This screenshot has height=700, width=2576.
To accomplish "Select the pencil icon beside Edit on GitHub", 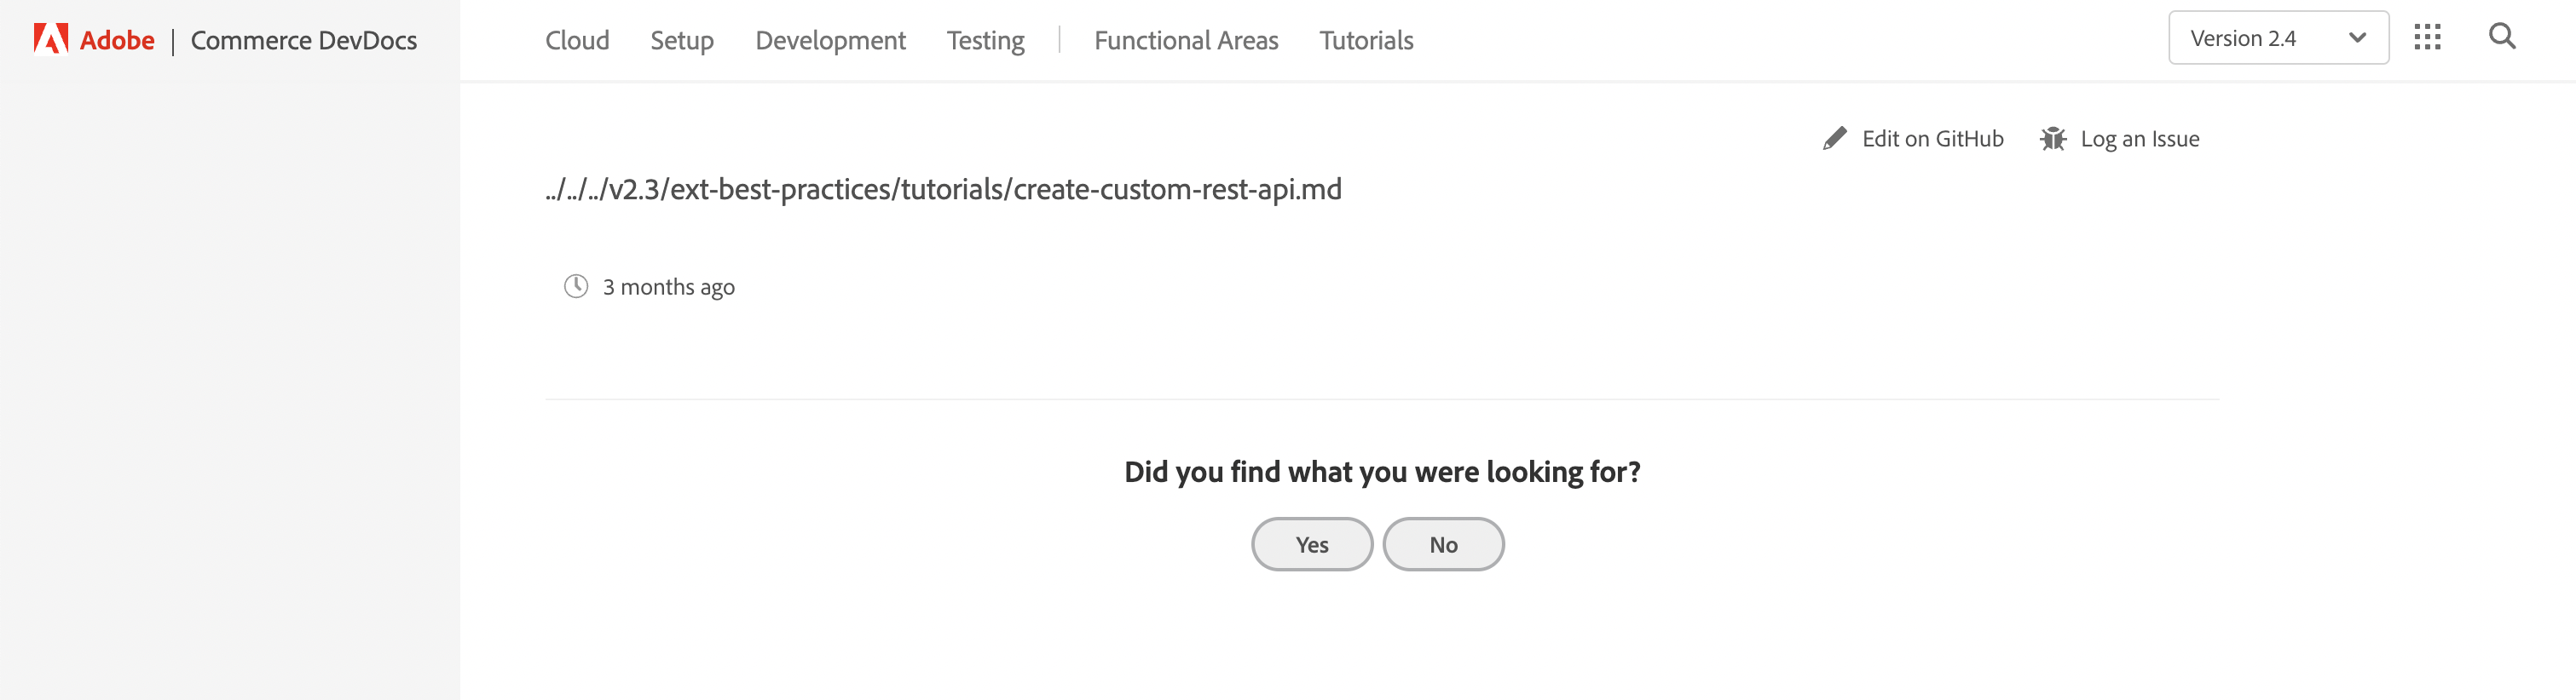I will 1835,139.
